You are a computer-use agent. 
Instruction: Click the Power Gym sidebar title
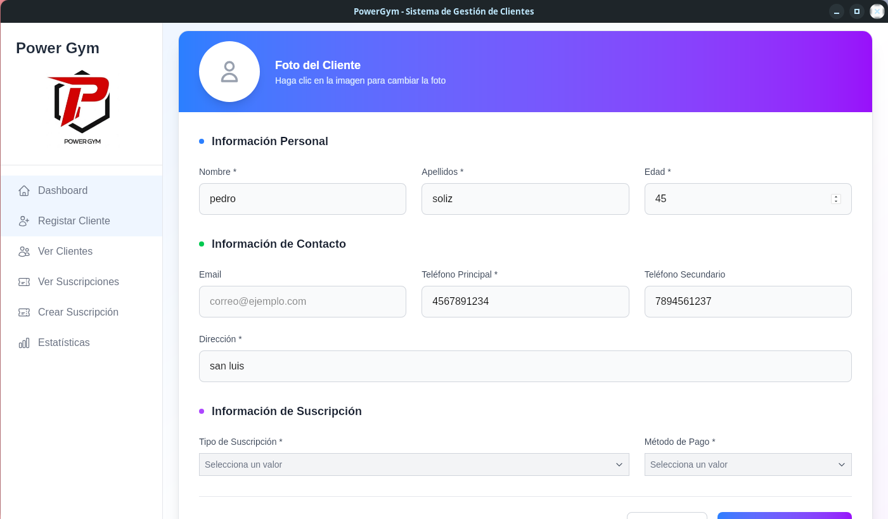pyautogui.click(x=58, y=48)
